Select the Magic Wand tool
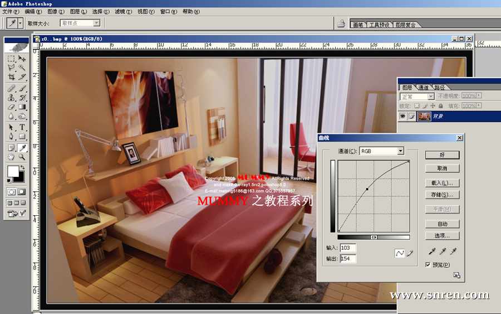Image resolution: width=501 pixels, height=314 pixels. 22,67
